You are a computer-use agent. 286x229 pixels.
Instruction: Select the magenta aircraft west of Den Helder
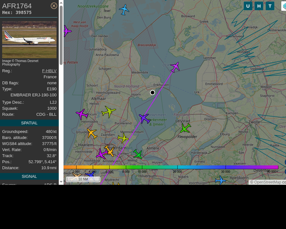(67, 31)
